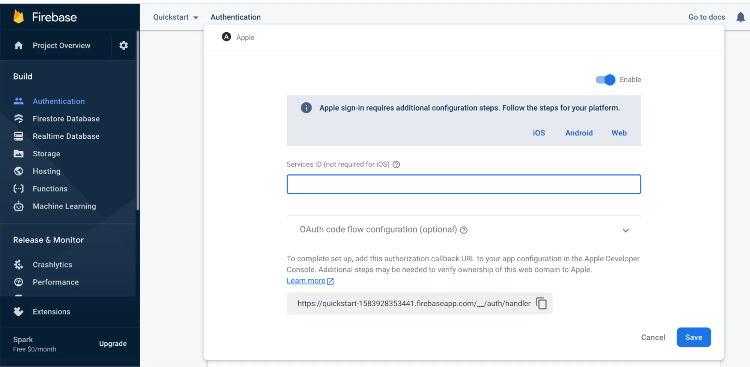The height and width of the screenshot is (367, 750).
Task: Click the info icon in the banner
Action: click(x=306, y=108)
